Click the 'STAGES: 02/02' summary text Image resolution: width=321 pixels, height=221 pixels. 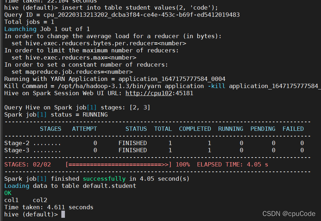click(x=27, y=165)
